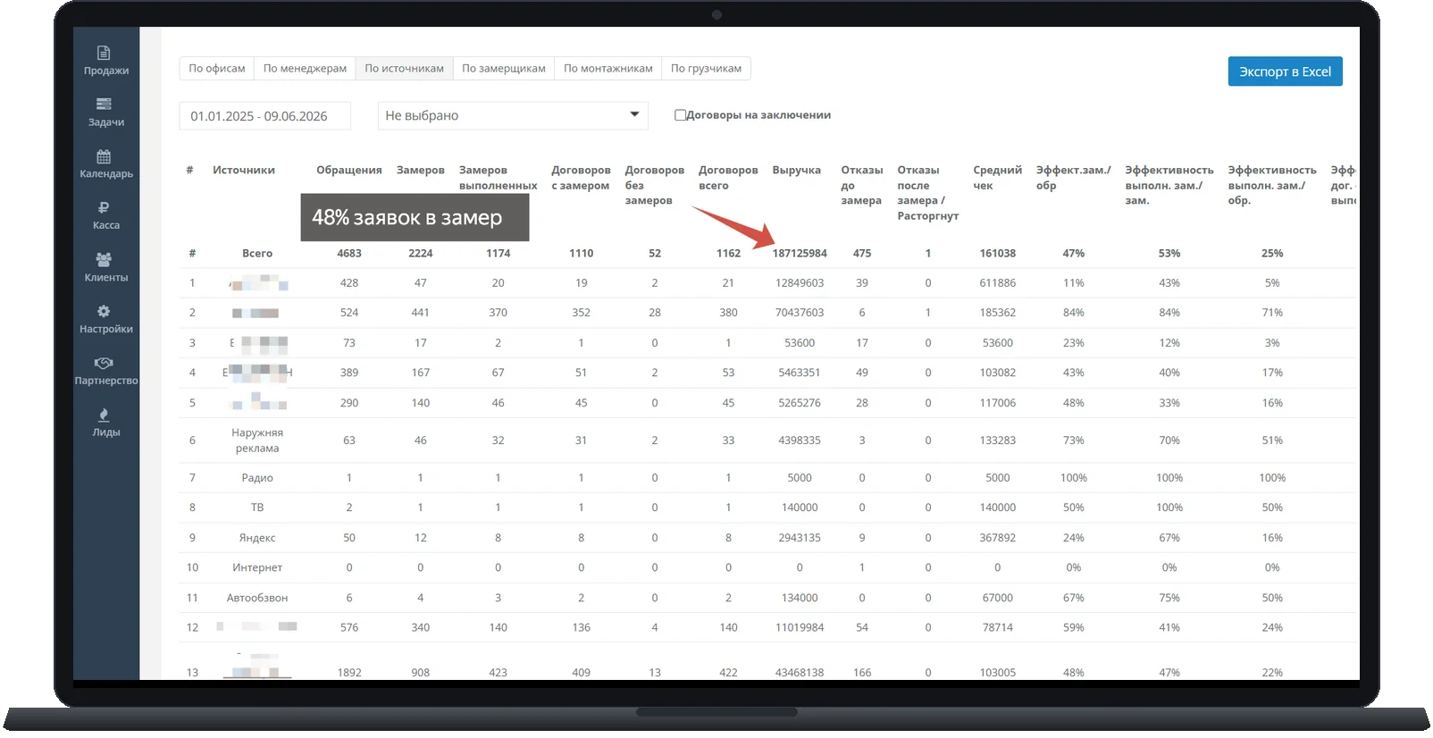Switch to По источникам tab
Image resolution: width=1433 pixels, height=738 pixels.
click(404, 69)
